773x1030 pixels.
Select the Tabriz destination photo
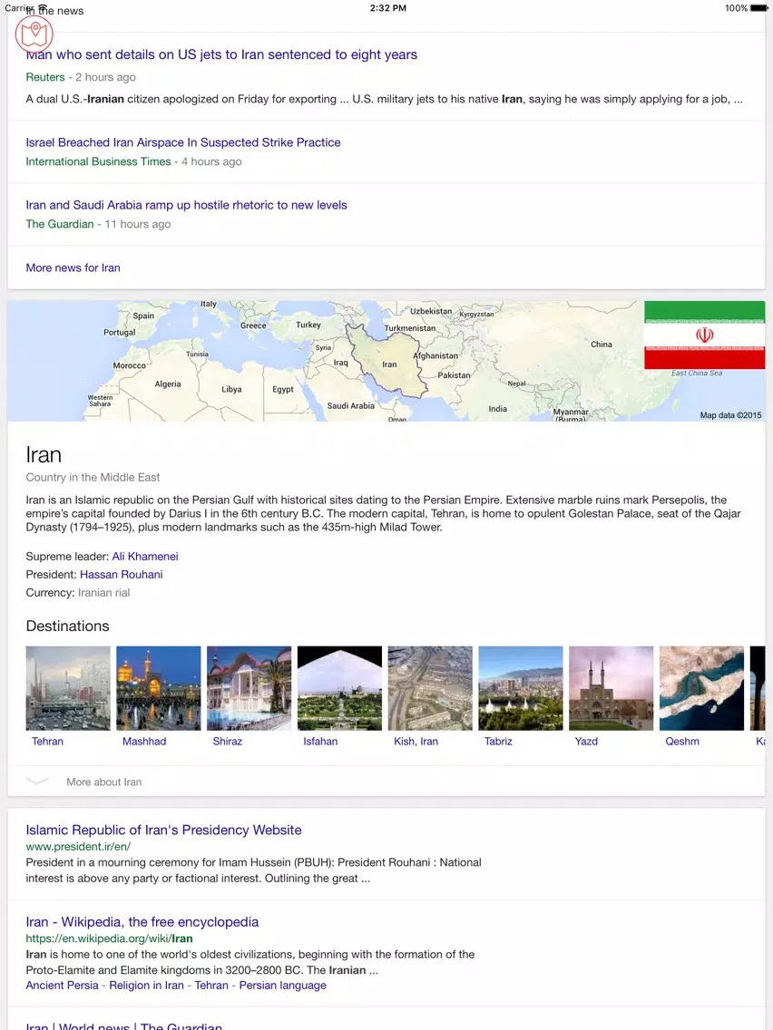pyautogui.click(x=521, y=688)
